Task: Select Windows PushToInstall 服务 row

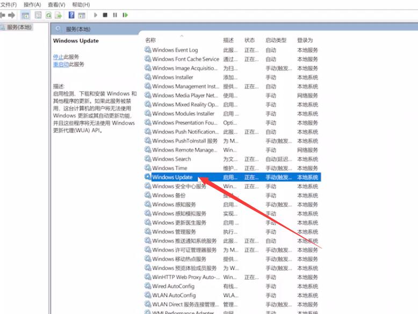Action: 232,141
